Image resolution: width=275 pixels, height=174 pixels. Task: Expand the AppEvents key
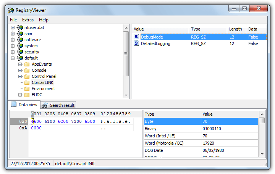tap(20, 64)
